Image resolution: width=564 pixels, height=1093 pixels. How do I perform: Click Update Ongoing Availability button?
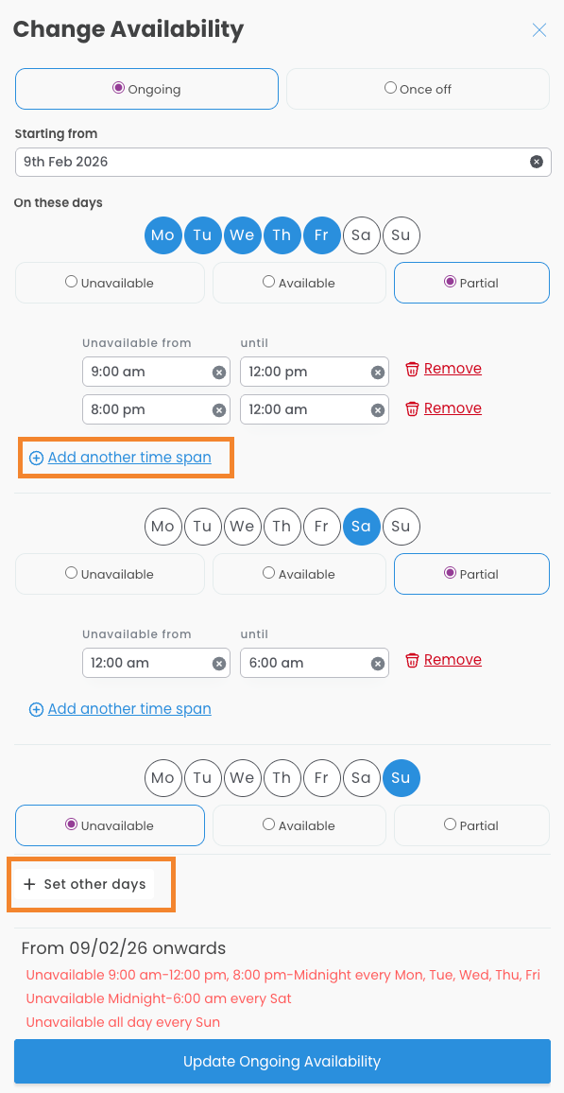pyautogui.click(x=282, y=1062)
